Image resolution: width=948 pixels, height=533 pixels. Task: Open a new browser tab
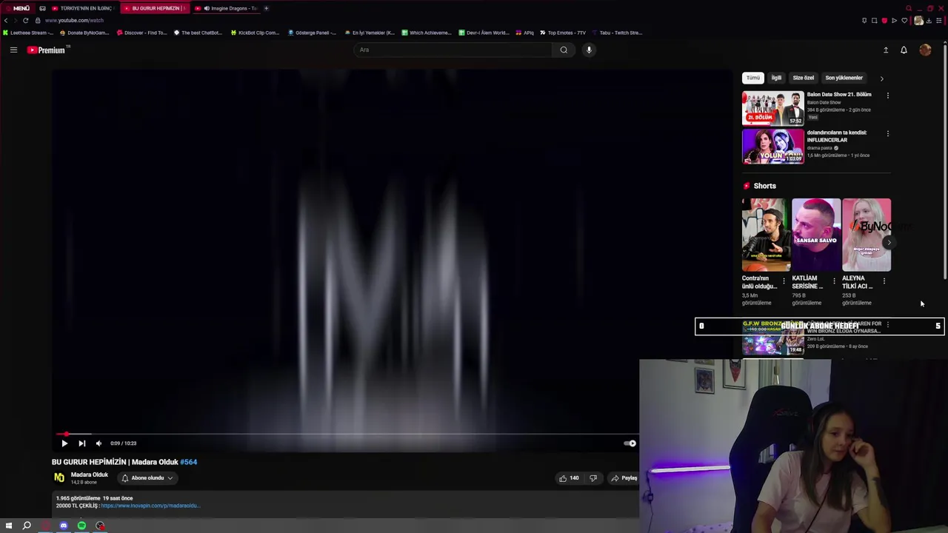(x=267, y=8)
